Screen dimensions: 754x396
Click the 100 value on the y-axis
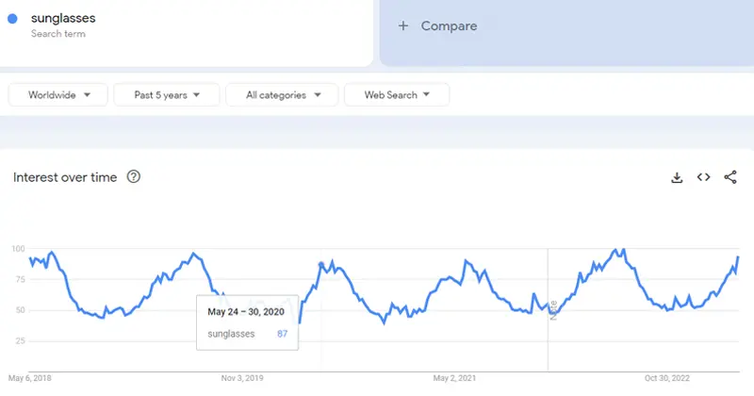pyautogui.click(x=18, y=249)
